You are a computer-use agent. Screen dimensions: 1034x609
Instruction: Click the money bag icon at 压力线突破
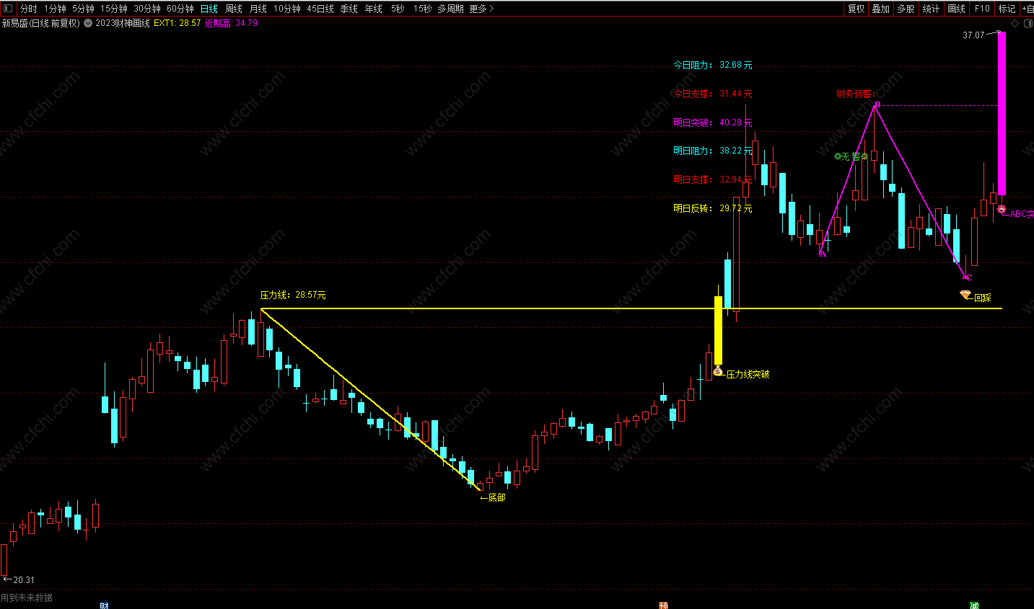coord(718,371)
